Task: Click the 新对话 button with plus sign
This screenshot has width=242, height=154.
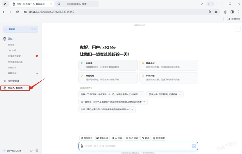Action: (21, 29)
